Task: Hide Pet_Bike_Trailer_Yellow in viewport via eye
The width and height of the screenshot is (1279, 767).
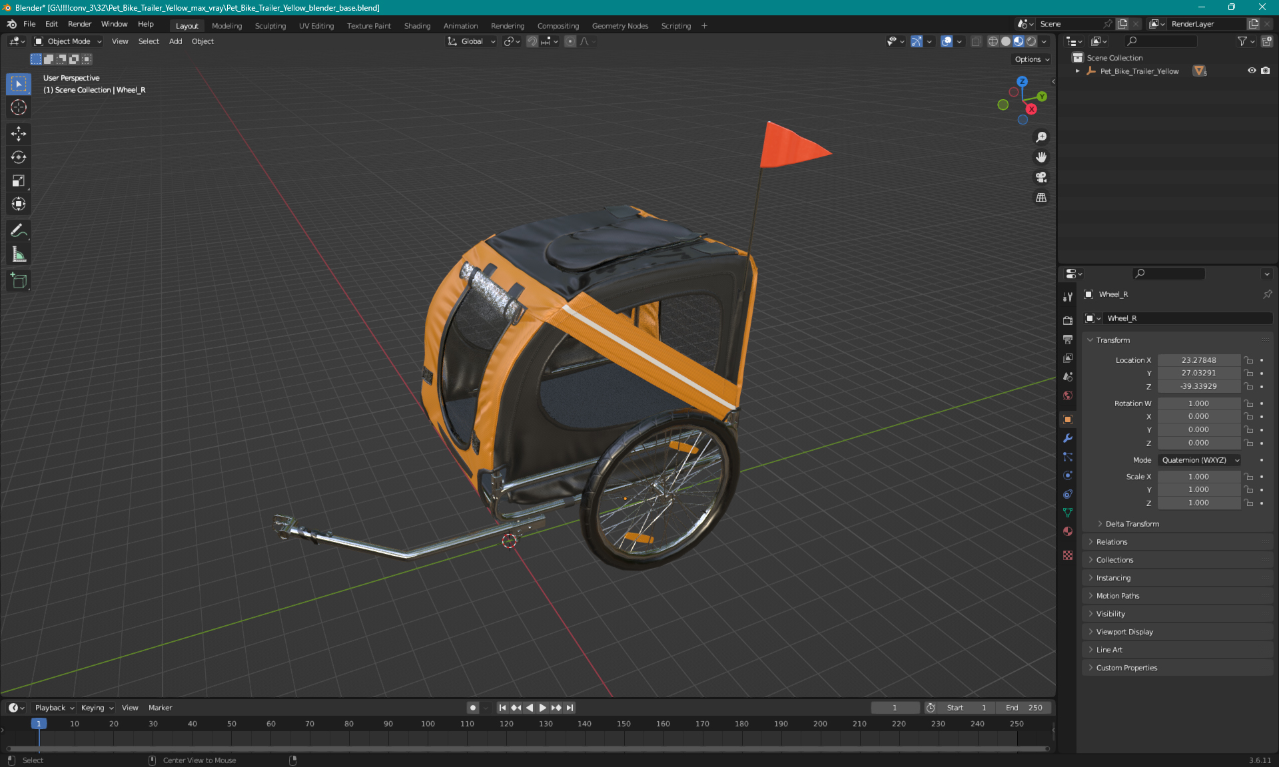Action: pyautogui.click(x=1252, y=71)
